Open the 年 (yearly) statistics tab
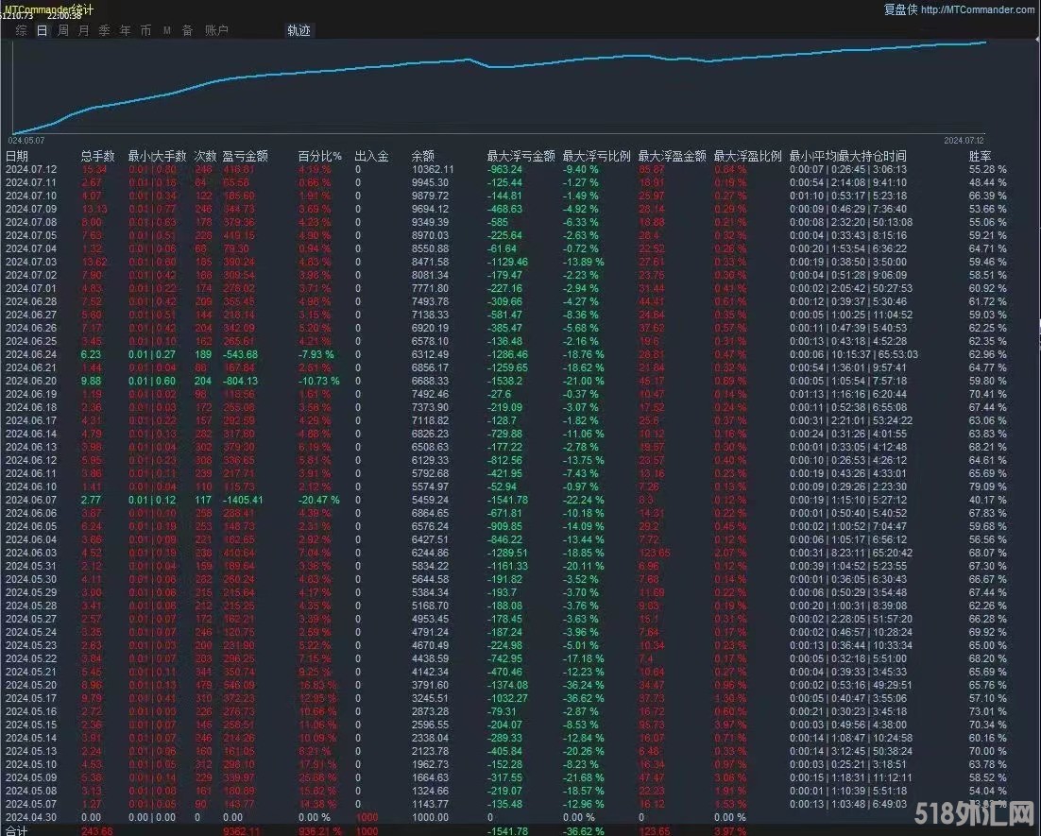This screenshot has height=836, width=1041. tap(125, 30)
